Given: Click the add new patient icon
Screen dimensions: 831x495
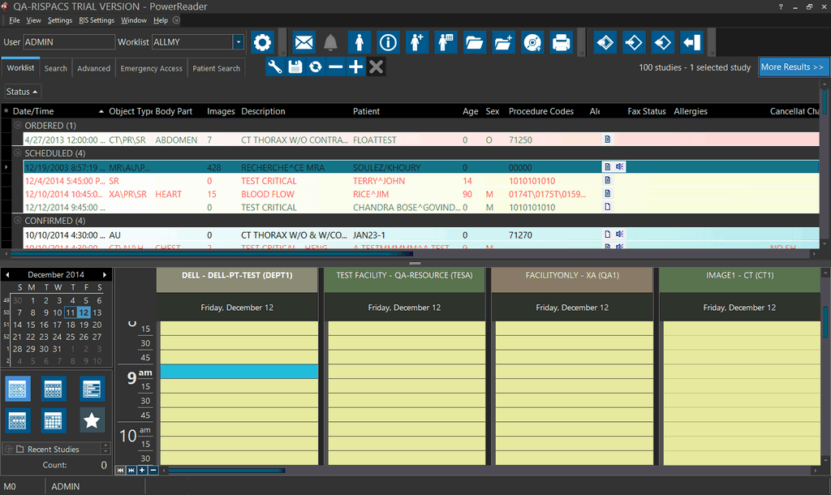Looking at the screenshot, I should pos(416,42).
